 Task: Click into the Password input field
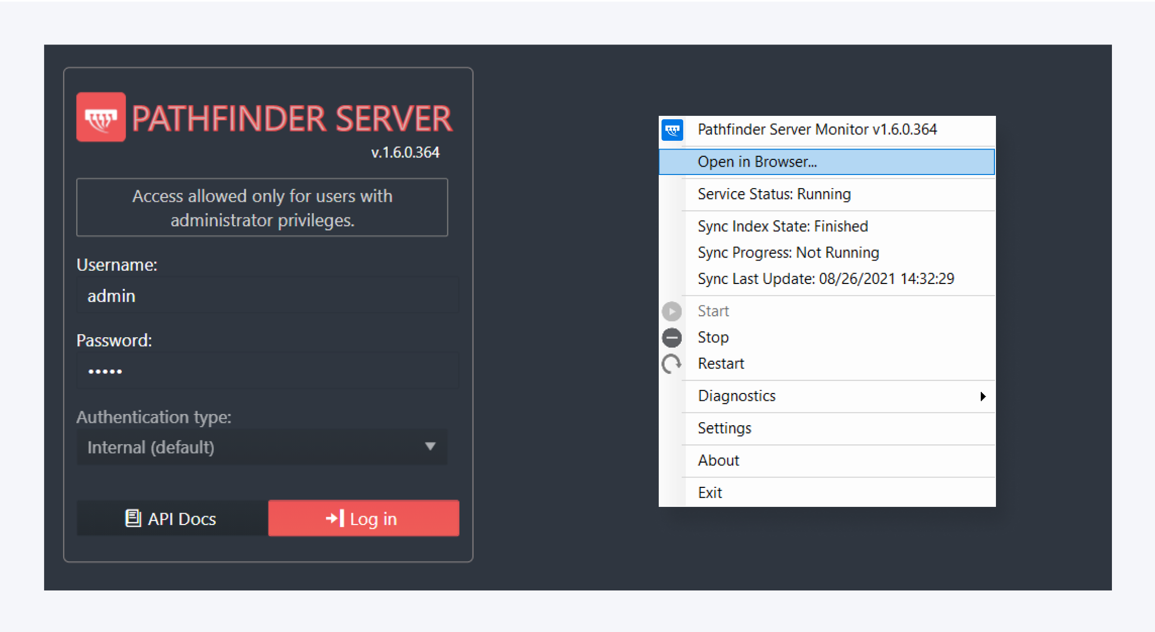[268, 371]
